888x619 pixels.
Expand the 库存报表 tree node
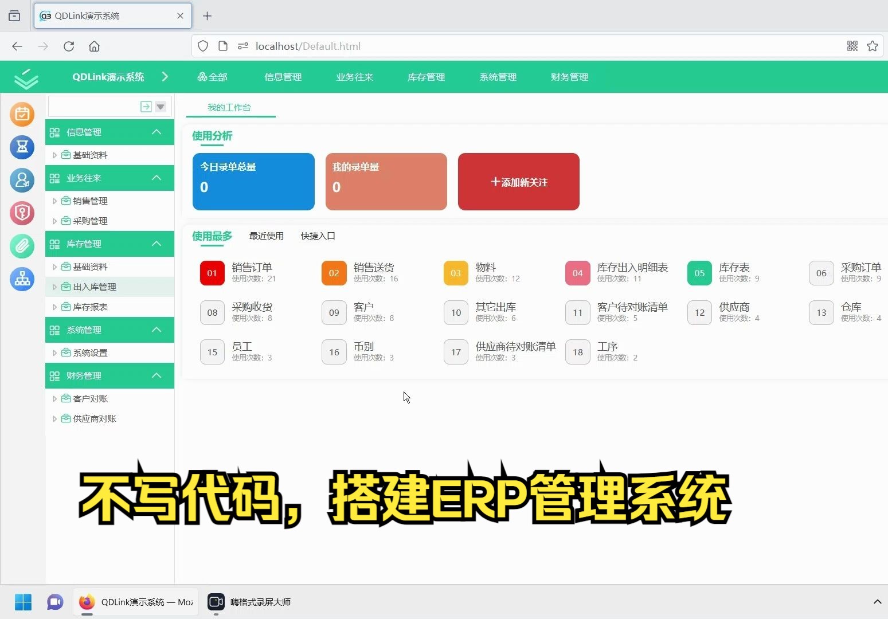click(x=54, y=307)
